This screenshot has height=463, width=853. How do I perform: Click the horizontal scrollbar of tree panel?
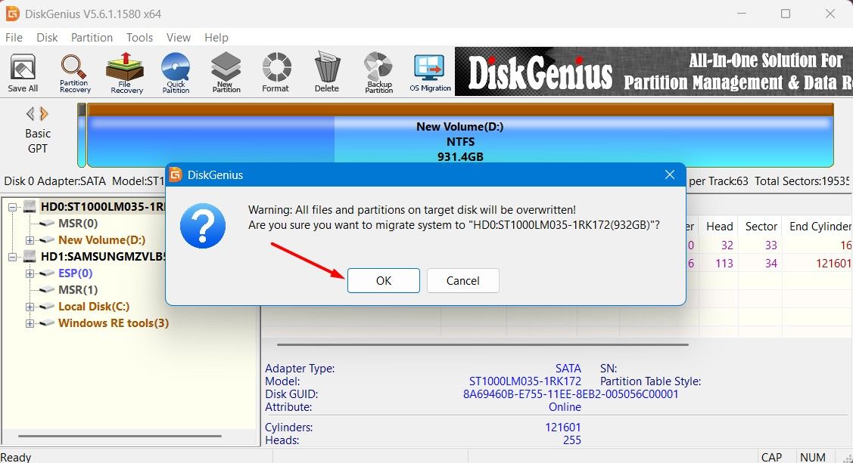point(120,436)
